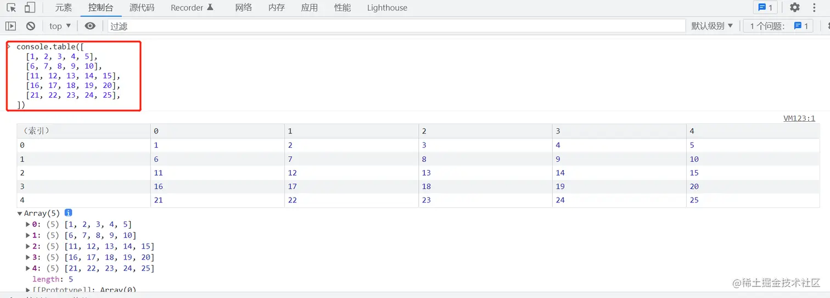Open DevTools settings gear
Viewport: 830px width, 298px height.
coord(794,8)
